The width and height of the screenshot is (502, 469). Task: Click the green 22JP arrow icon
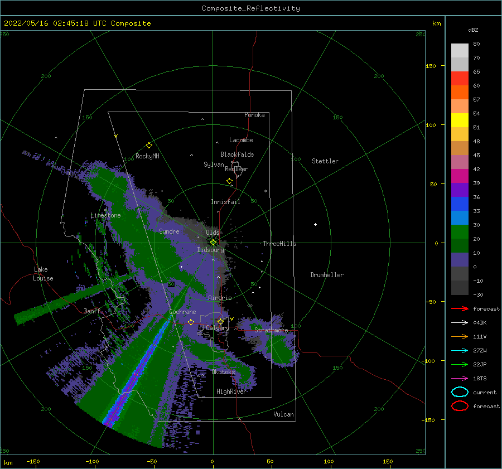coord(460,364)
